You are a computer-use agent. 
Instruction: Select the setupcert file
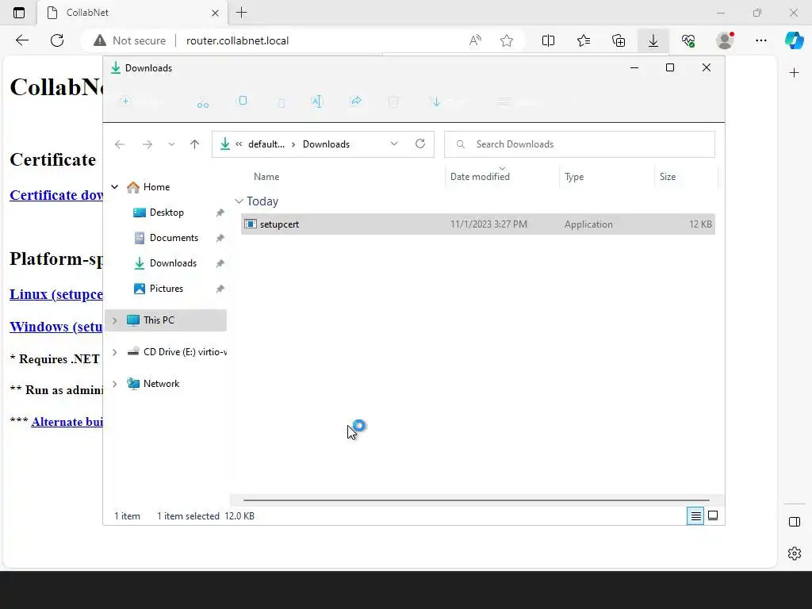478,224
